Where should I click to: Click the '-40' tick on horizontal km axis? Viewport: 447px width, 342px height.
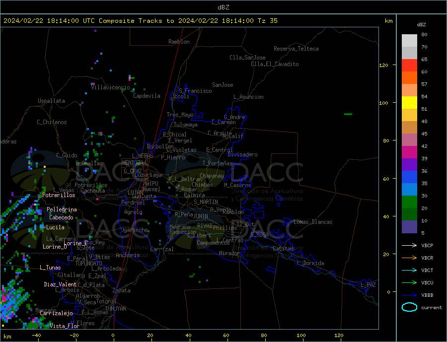coord(36,336)
